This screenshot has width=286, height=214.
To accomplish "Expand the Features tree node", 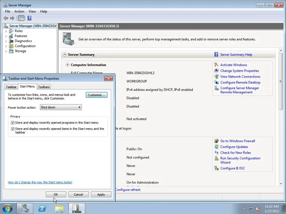I will point(6,36).
